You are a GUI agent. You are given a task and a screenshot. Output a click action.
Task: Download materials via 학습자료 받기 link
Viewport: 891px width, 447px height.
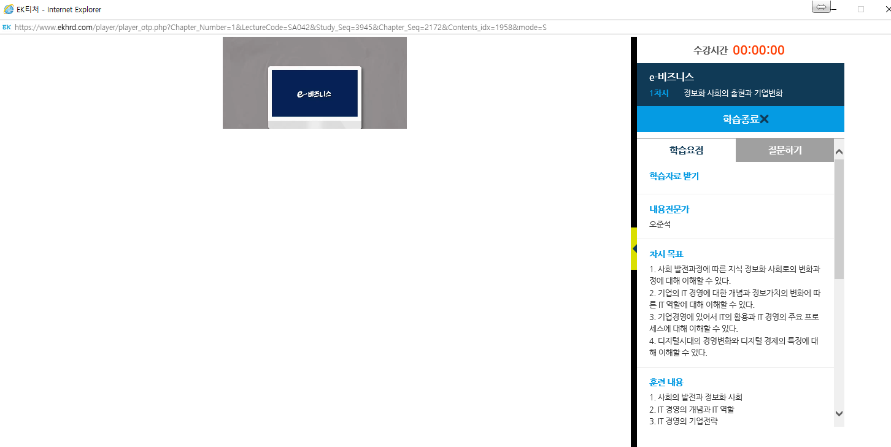click(674, 177)
